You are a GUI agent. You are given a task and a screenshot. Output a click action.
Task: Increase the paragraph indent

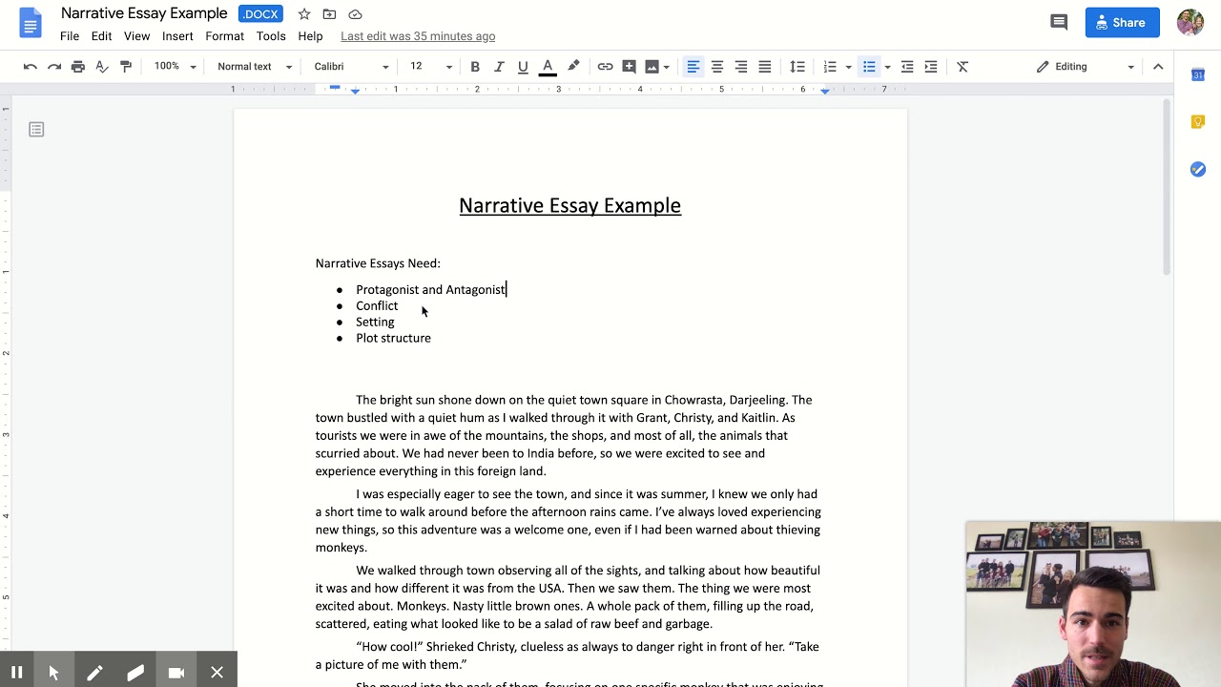pyautogui.click(x=931, y=67)
